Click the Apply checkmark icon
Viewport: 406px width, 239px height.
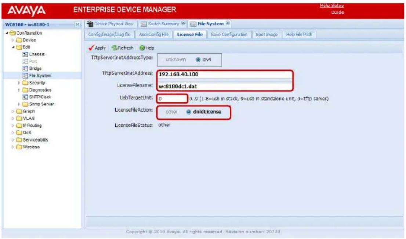click(x=91, y=48)
